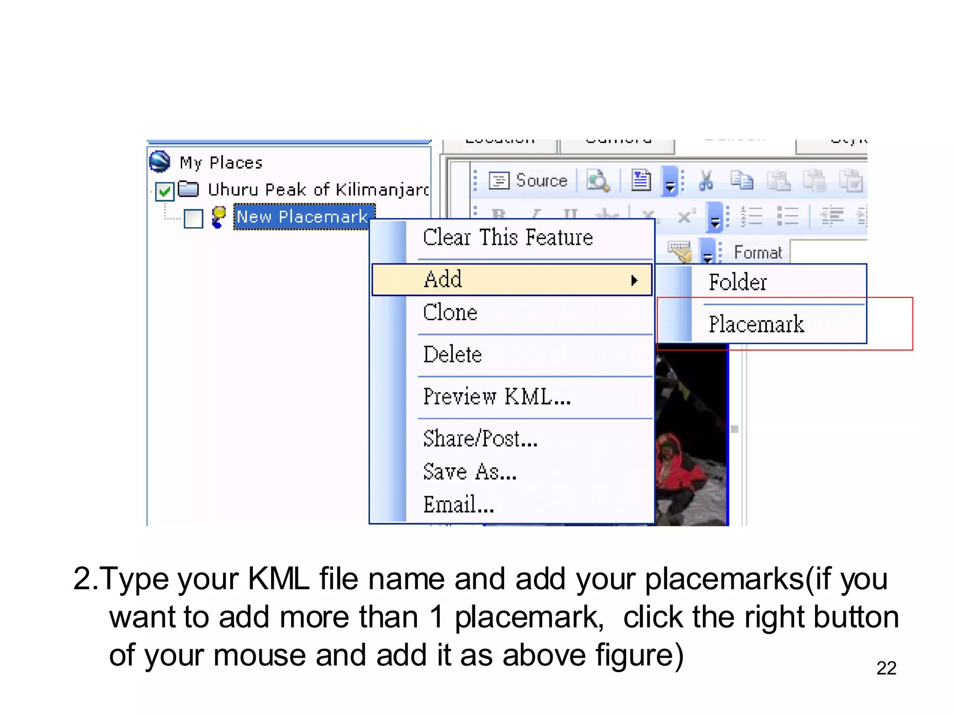Click the Paste from Word icon
The width and height of the screenshot is (954, 715).
(x=852, y=181)
